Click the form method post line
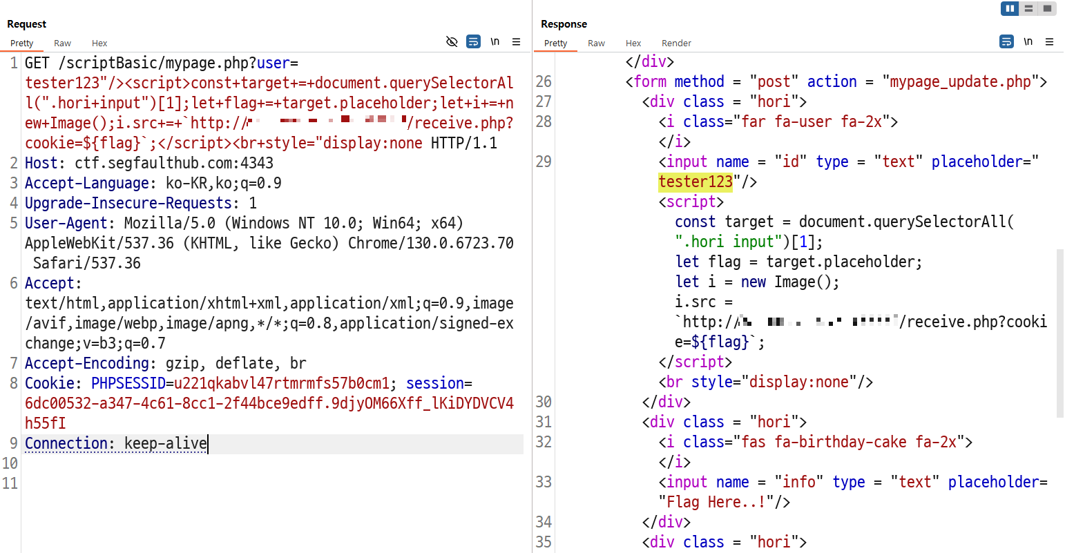 pyautogui.click(x=836, y=82)
